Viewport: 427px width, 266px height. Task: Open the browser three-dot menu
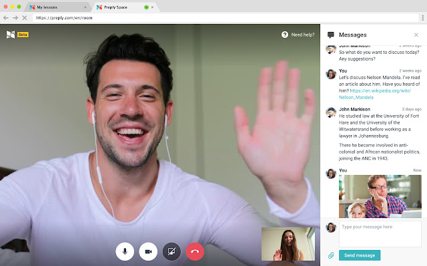[x=422, y=18]
